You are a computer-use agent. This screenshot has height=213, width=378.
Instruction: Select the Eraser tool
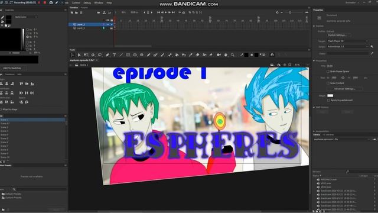pyautogui.click(x=197, y=55)
